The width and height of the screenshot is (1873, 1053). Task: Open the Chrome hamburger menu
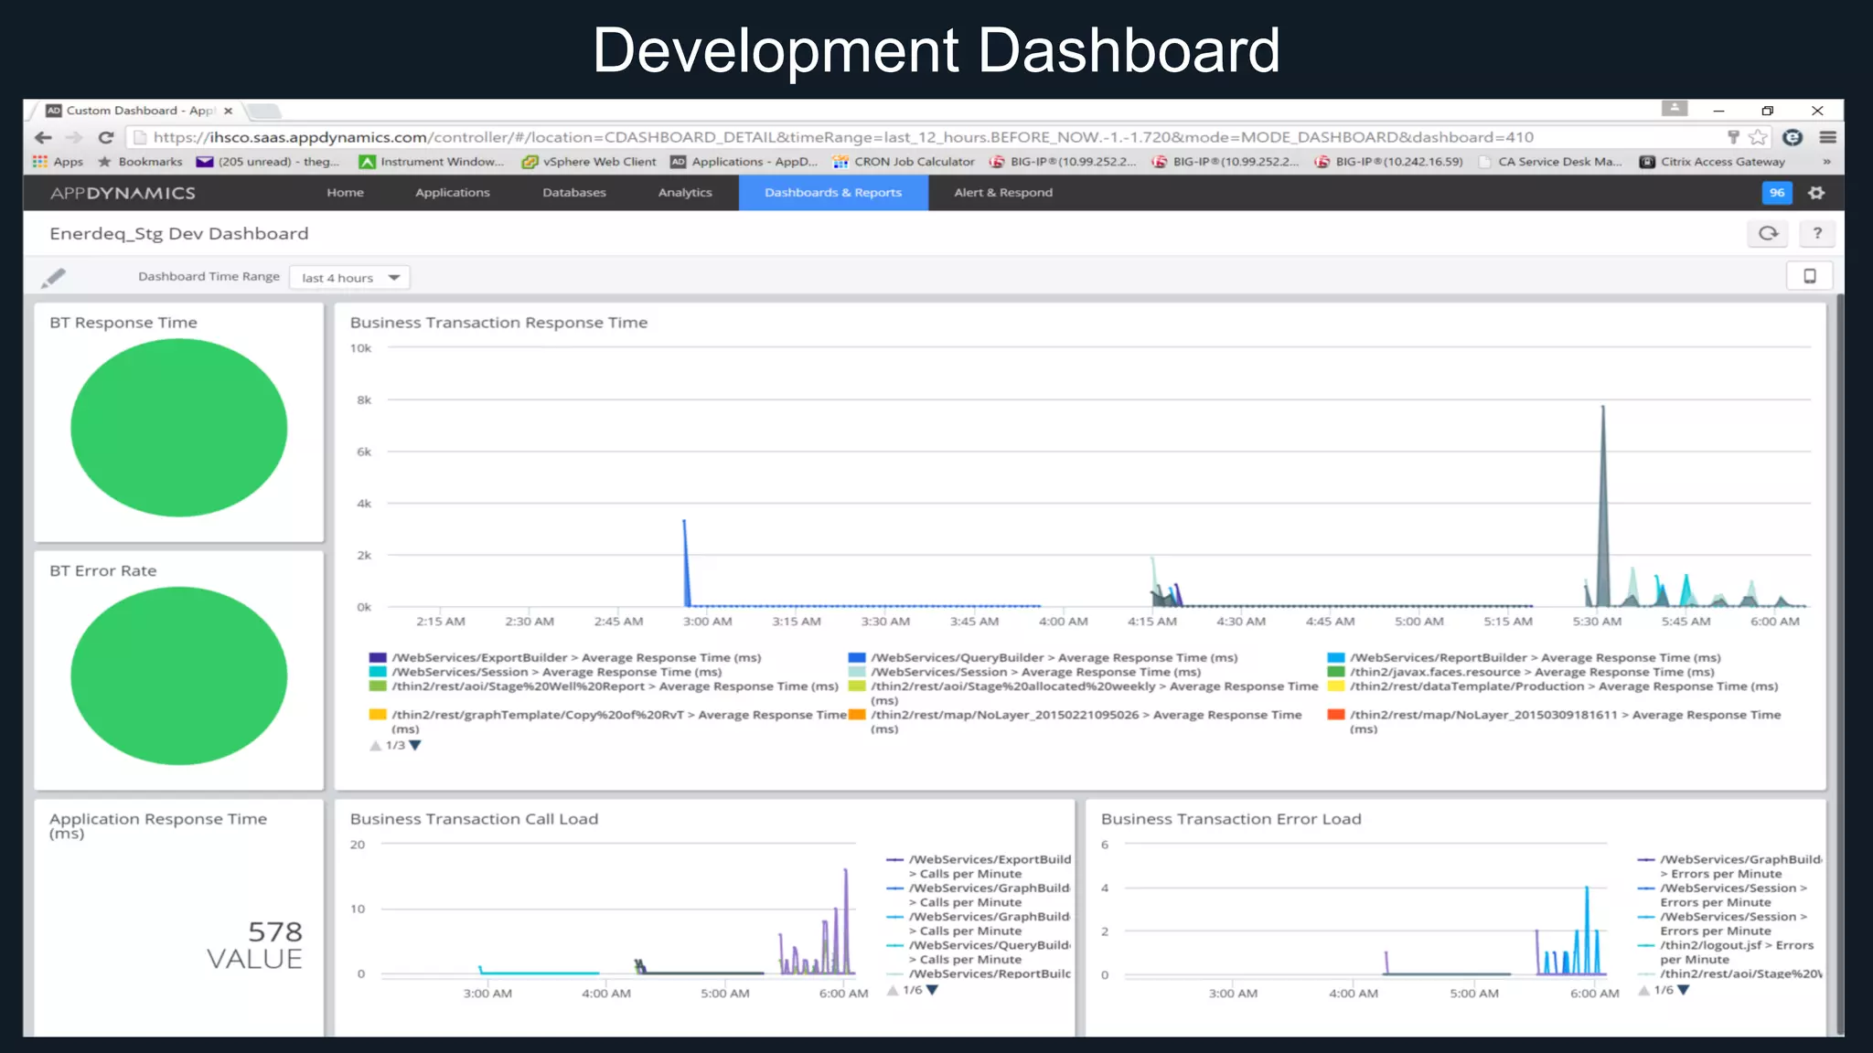point(1827,137)
